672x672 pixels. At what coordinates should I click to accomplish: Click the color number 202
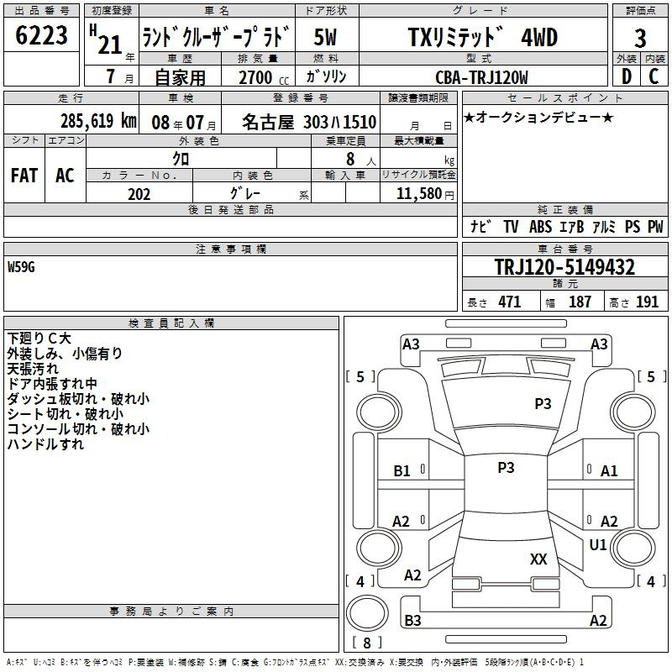point(139,194)
